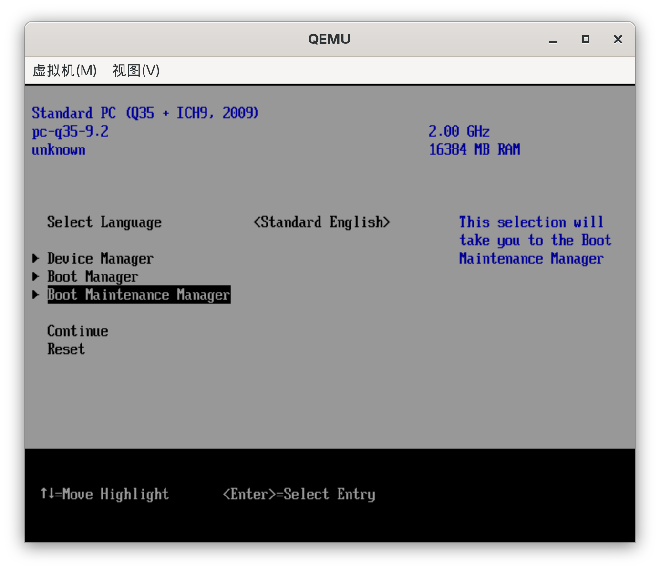The width and height of the screenshot is (660, 570).
Task: Change the <Standard English> language value
Action: [322, 222]
